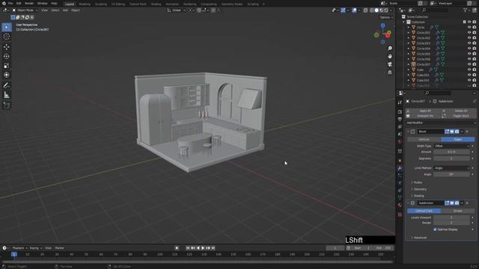Toggle Bevel modifier viewport display icon
This screenshot has height=269, width=479.
452,132
